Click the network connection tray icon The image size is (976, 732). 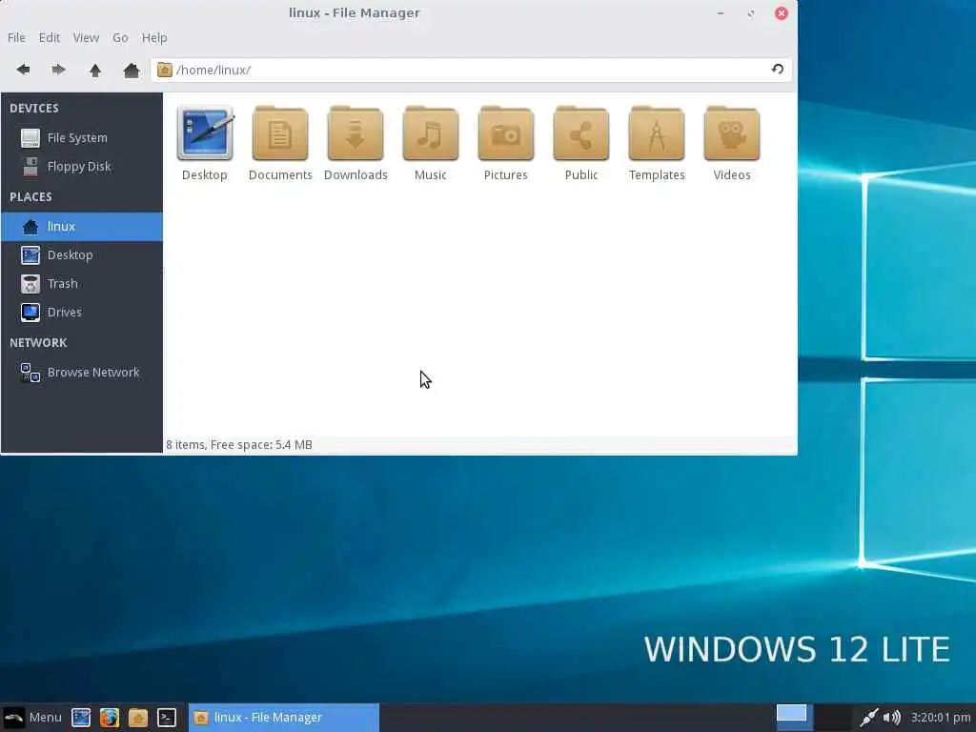pos(869,718)
